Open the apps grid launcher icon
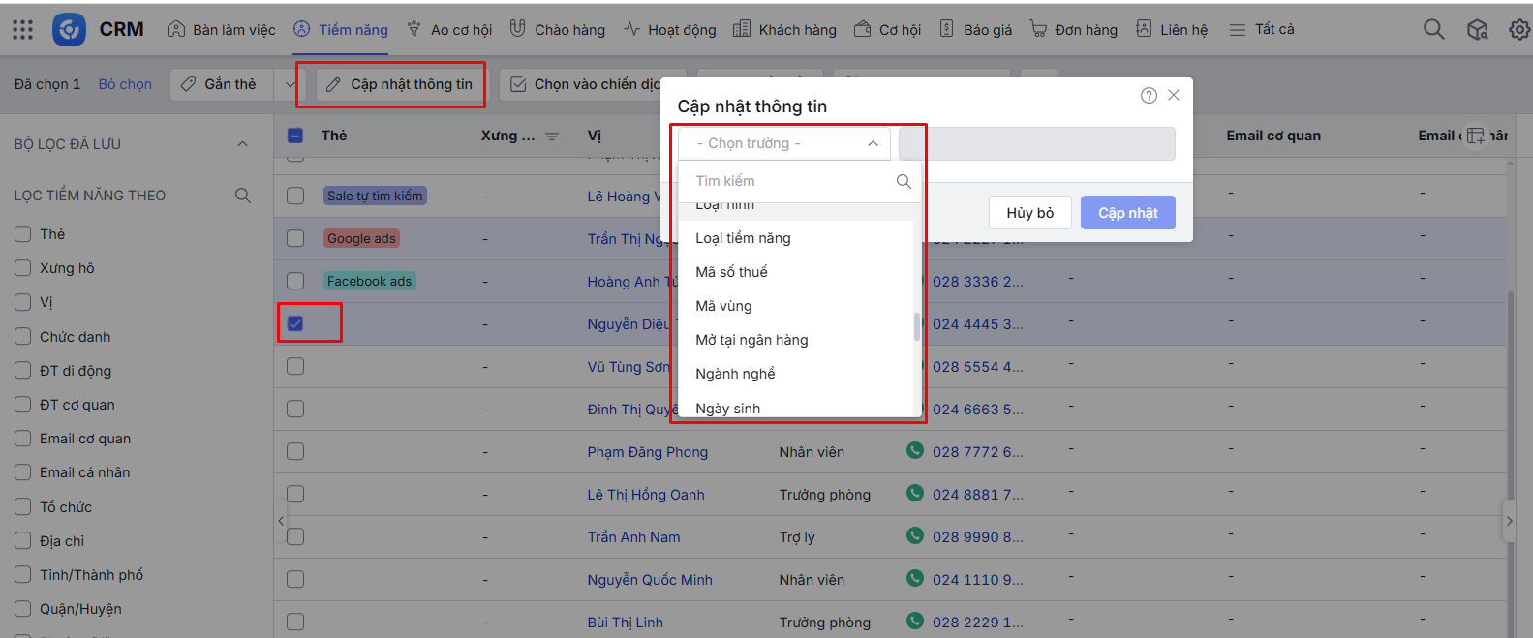Viewport: 1533px width, 638px height. (22, 30)
